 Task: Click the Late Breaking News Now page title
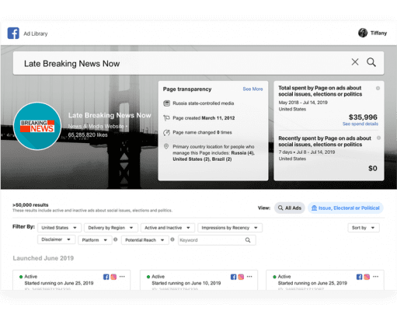(110, 115)
